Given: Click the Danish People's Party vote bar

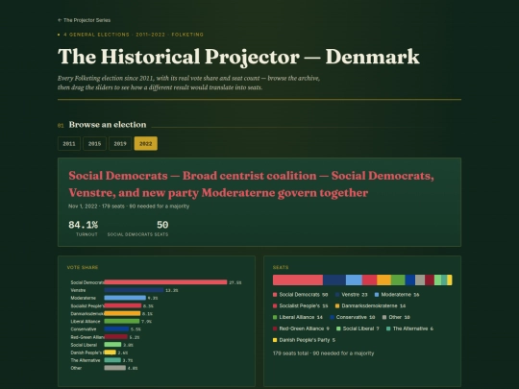Looking at the screenshot, I should [111, 353].
